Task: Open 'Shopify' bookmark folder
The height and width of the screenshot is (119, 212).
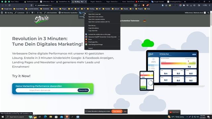Action: pyautogui.click(x=125, y=9)
